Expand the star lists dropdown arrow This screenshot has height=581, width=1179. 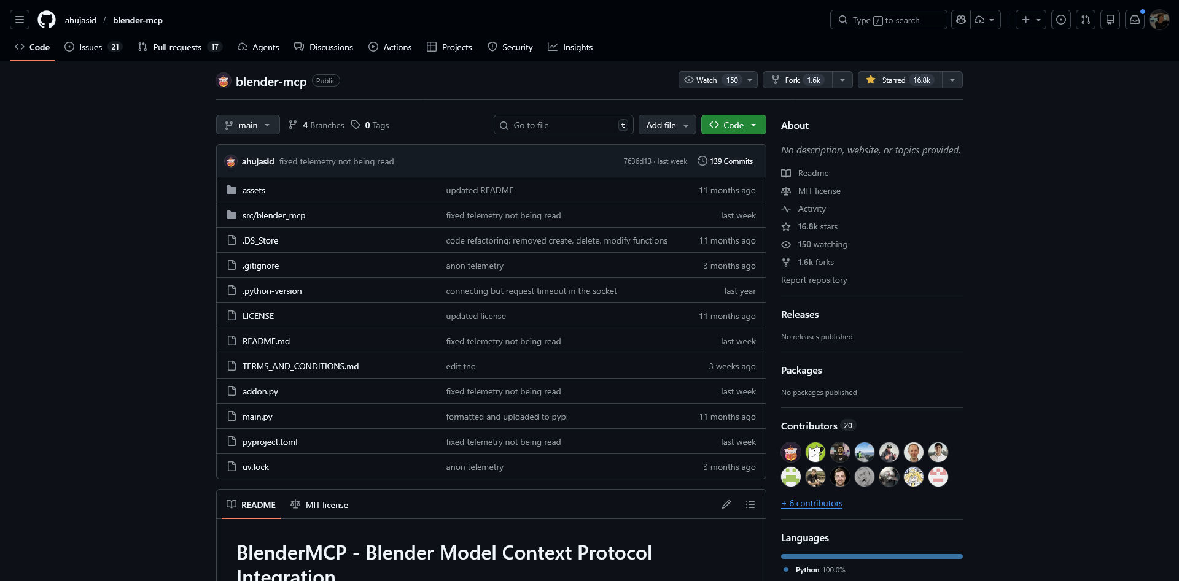(x=952, y=80)
